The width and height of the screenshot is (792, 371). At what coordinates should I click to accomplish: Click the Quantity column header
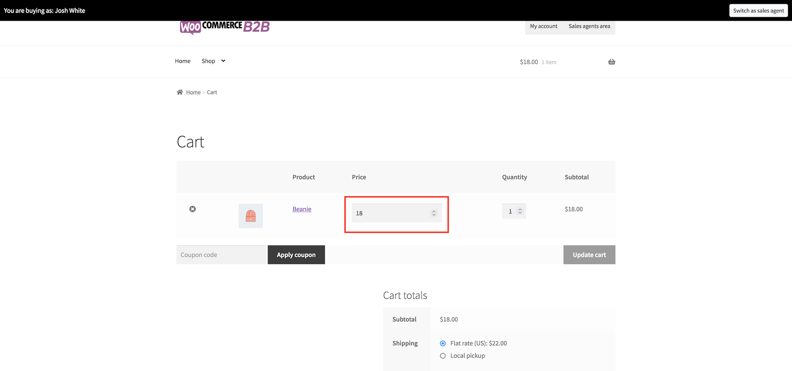(514, 177)
